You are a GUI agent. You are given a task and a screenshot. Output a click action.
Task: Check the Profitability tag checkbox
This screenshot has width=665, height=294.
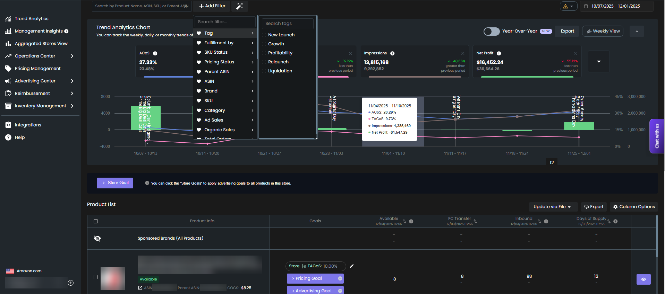point(264,53)
